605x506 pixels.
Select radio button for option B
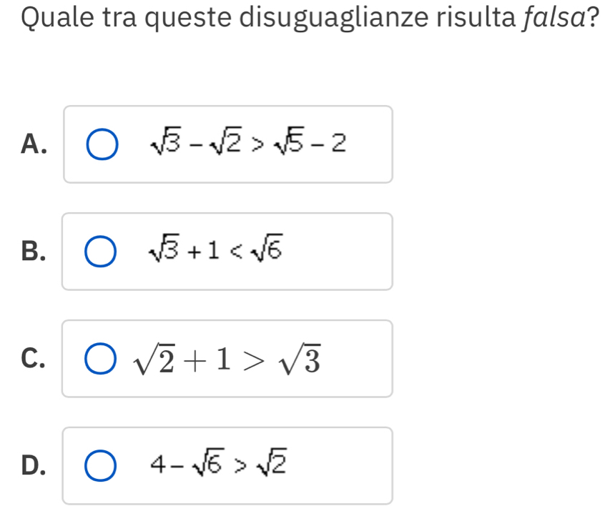(100, 252)
